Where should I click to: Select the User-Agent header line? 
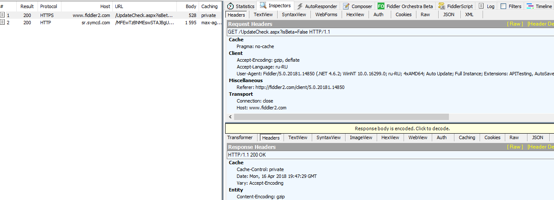pos(395,74)
